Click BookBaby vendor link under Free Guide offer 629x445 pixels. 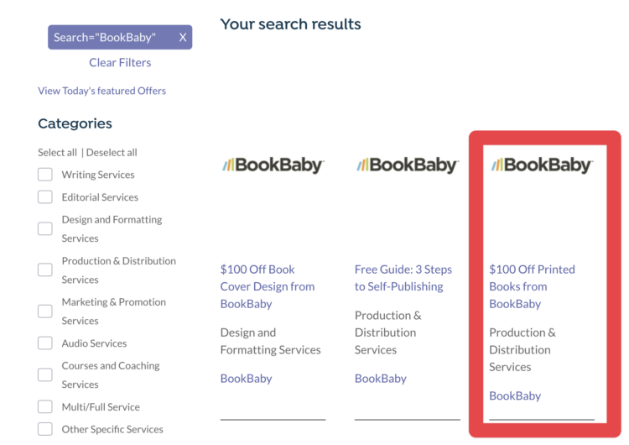coord(380,379)
